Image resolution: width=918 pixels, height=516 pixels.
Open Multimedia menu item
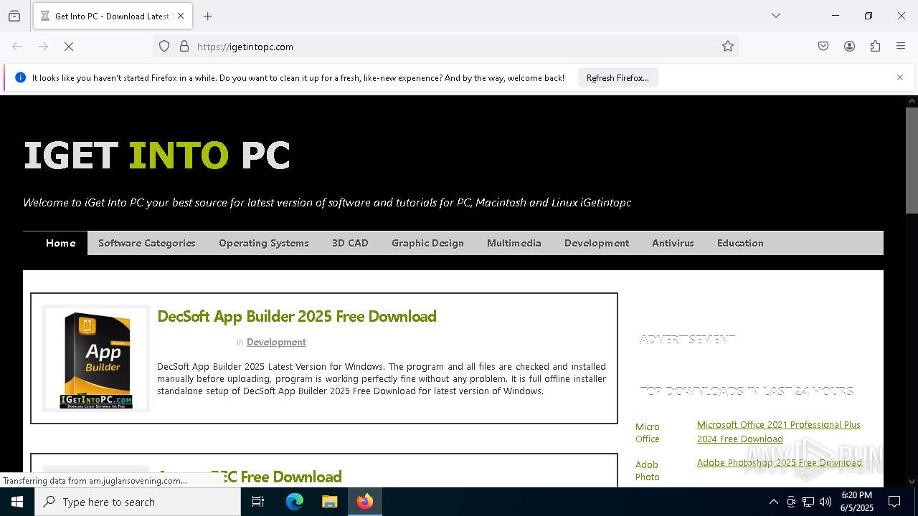pos(514,243)
